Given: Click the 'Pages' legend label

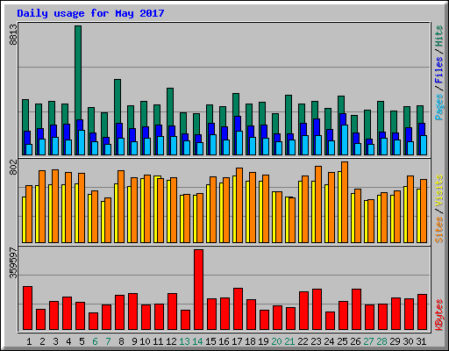Looking at the screenshot, I should click(x=438, y=107).
